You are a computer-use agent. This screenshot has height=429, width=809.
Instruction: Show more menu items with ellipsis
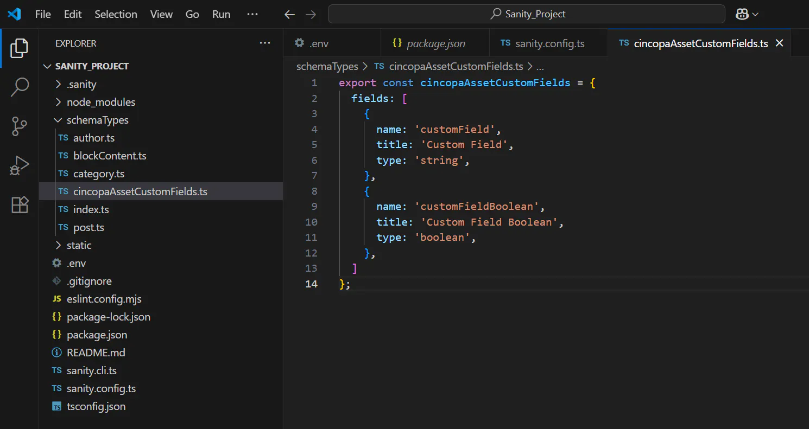tap(252, 15)
